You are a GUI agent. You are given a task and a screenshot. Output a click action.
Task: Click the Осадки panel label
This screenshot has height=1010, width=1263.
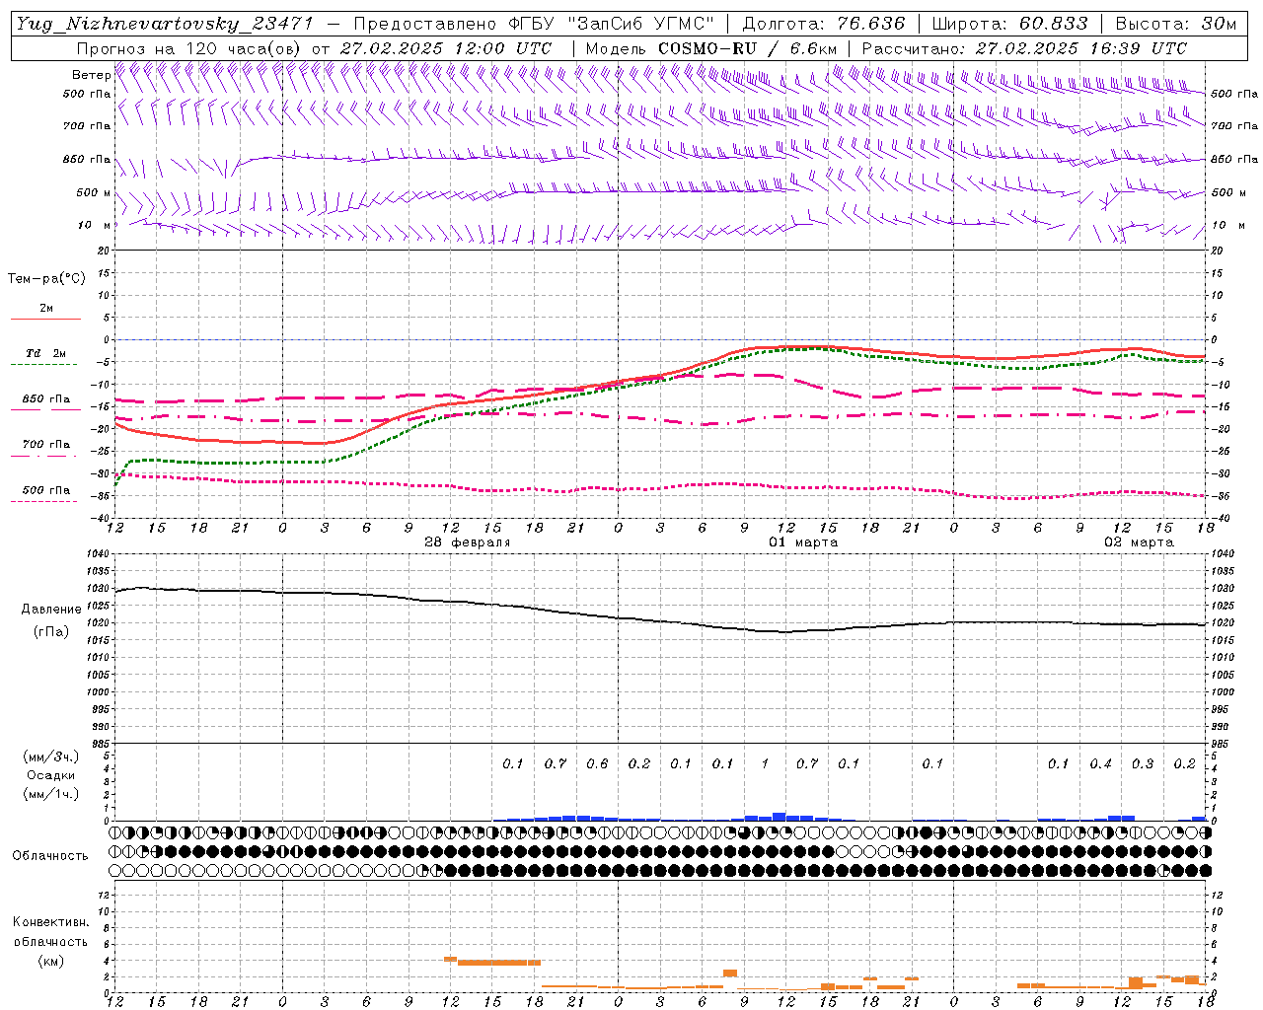point(51,775)
